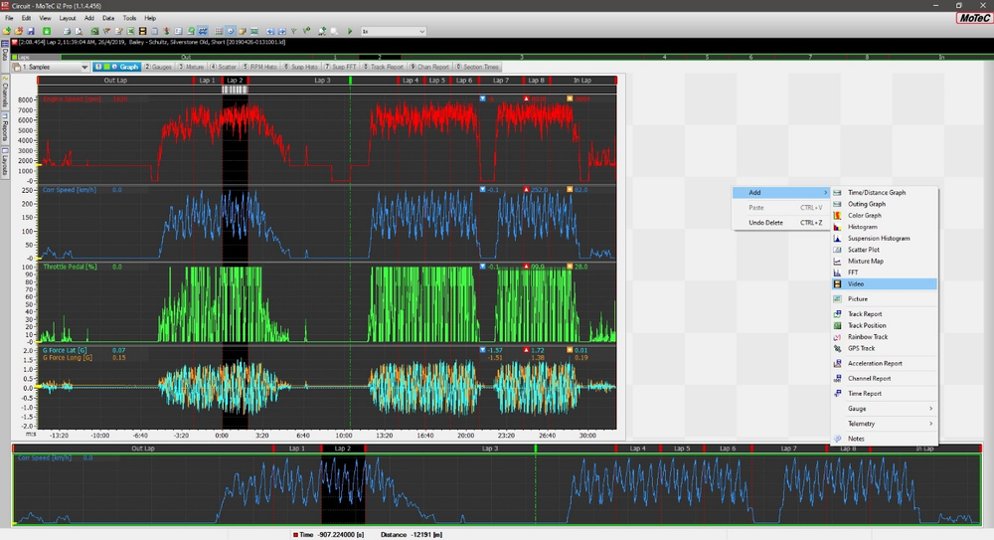Click the Distance value in status bar
The height and width of the screenshot is (540, 994).
click(427, 535)
